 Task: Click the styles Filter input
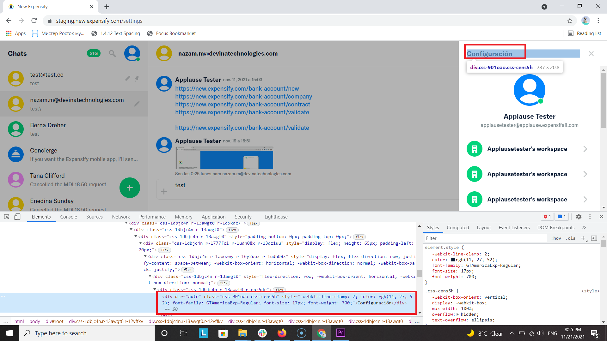(x=485, y=238)
